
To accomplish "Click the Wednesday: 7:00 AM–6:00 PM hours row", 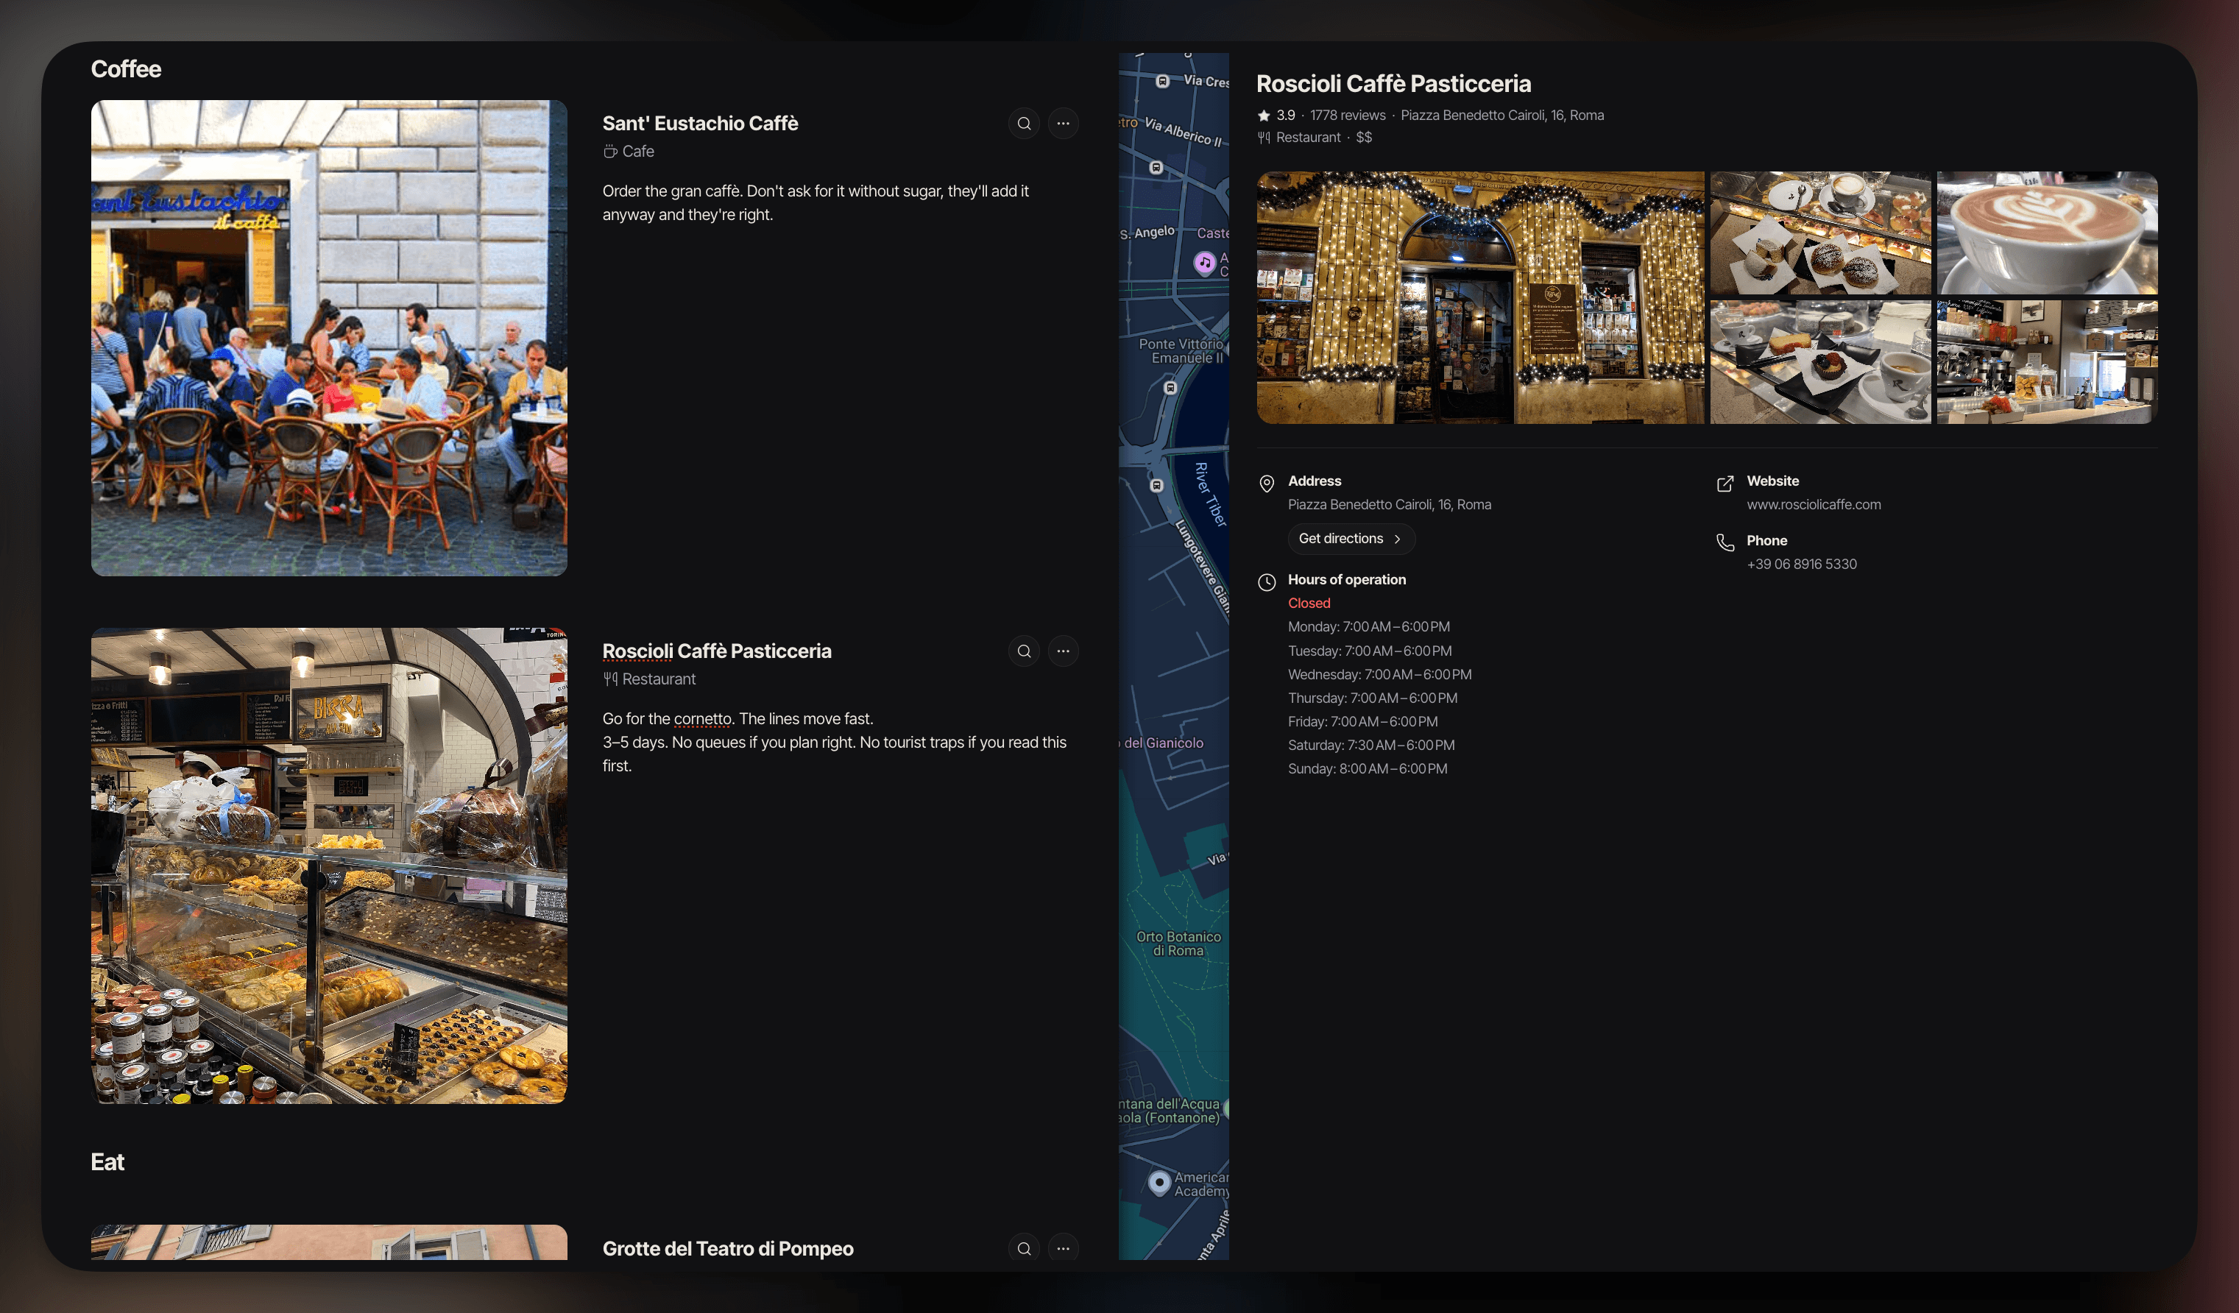I will pyautogui.click(x=1380, y=675).
